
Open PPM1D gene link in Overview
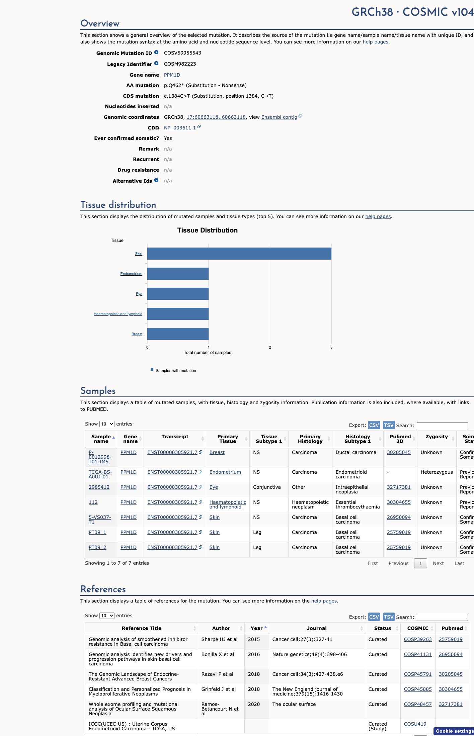click(x=172, y=75)
